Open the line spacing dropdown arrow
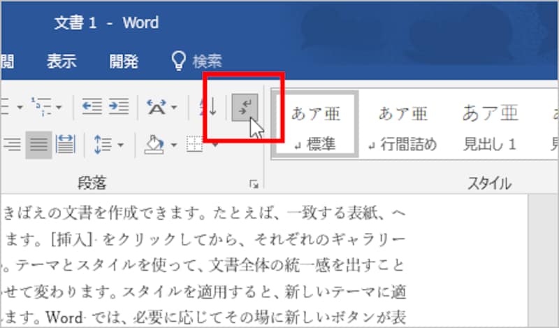Screen dimensions: 559x328 [x=120, y=145]
